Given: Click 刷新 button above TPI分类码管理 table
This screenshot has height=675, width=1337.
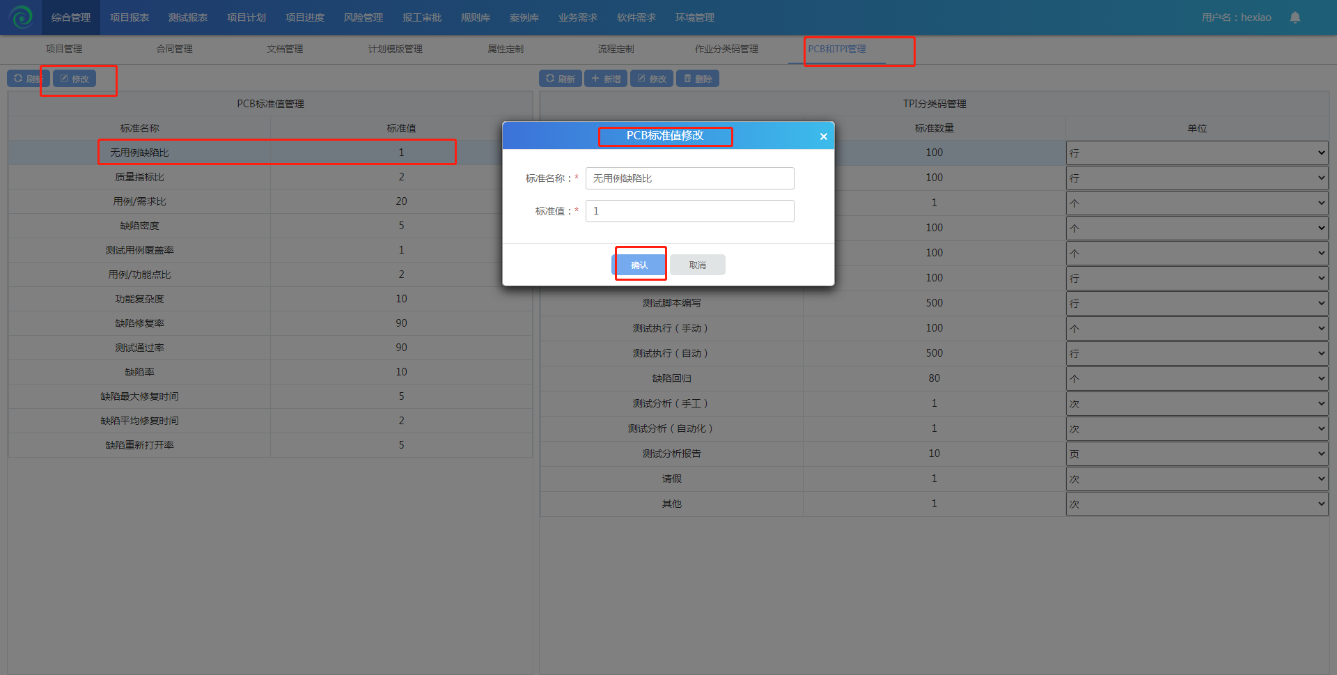Looking at the screenshot, I should [560, 79].
